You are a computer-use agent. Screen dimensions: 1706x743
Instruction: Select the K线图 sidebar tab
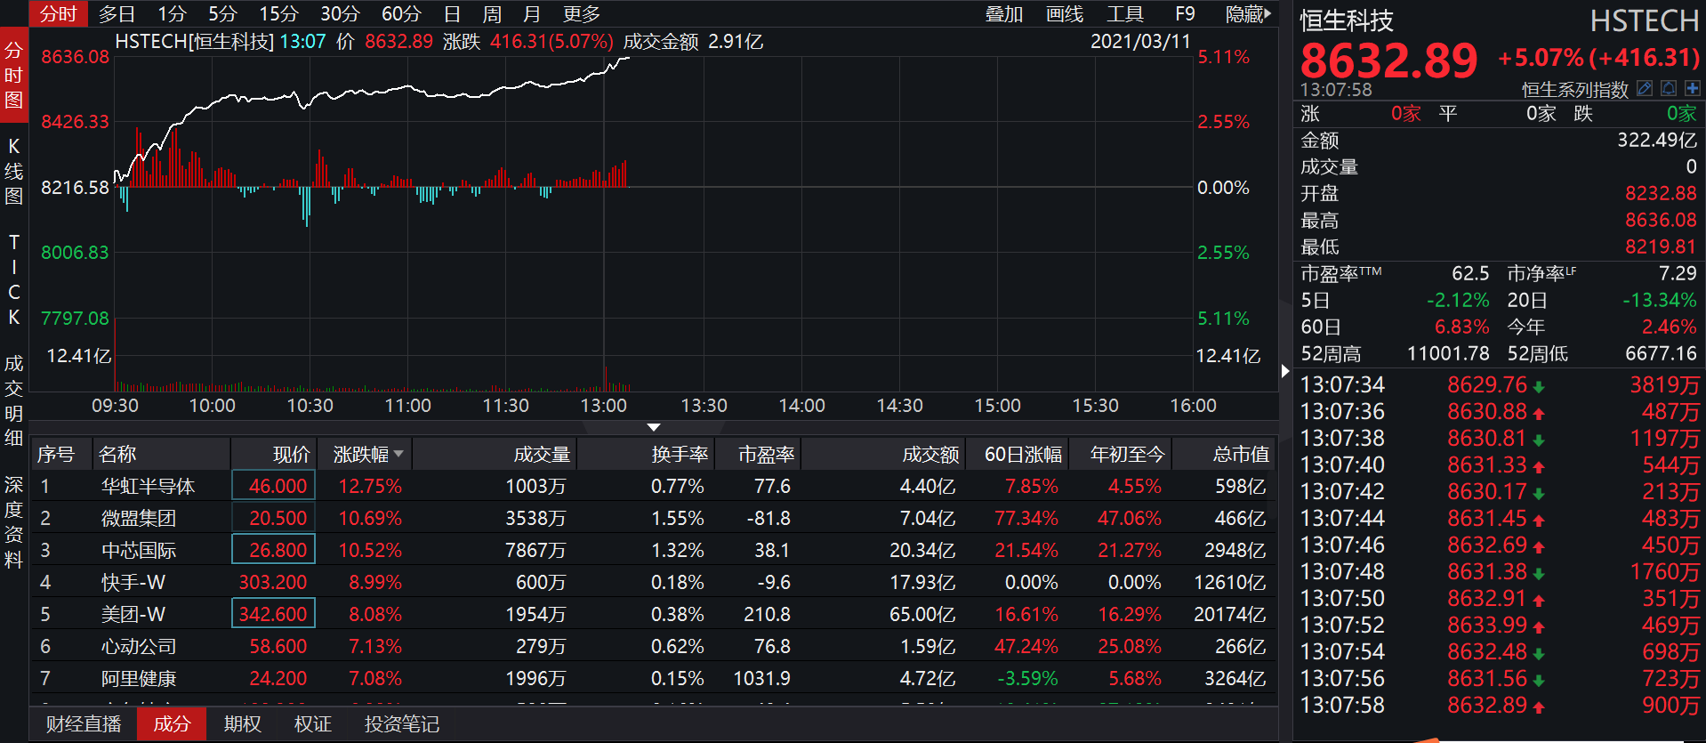point(13,171)
